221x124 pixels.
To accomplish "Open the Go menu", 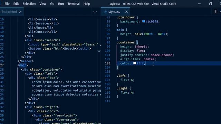I will [52, 4].
